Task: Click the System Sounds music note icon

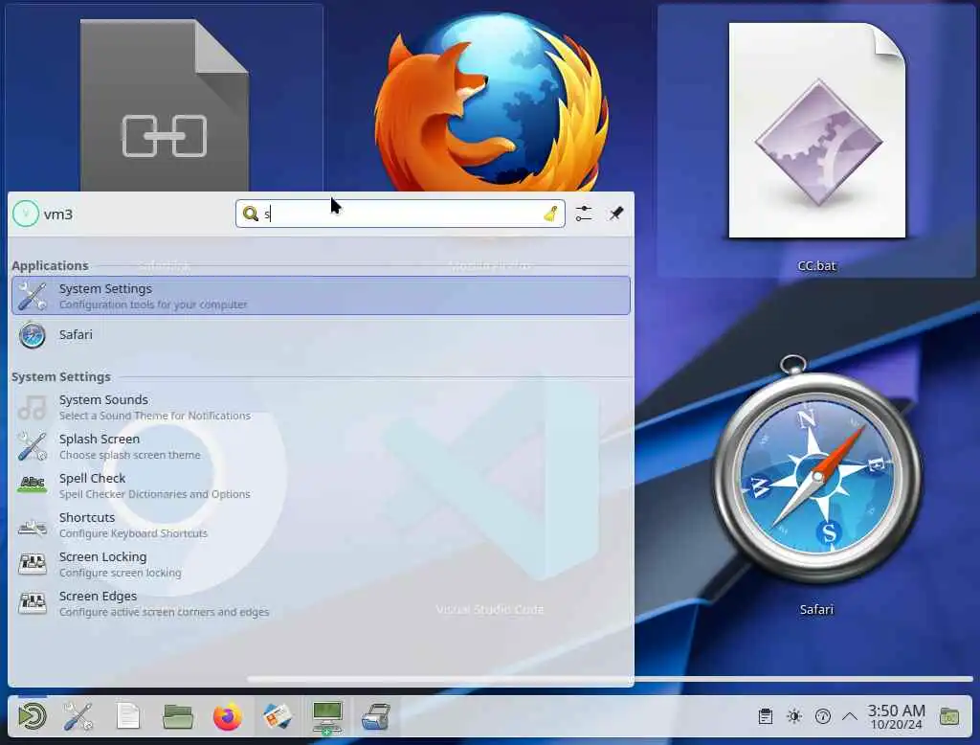Action: click(32, 407)
